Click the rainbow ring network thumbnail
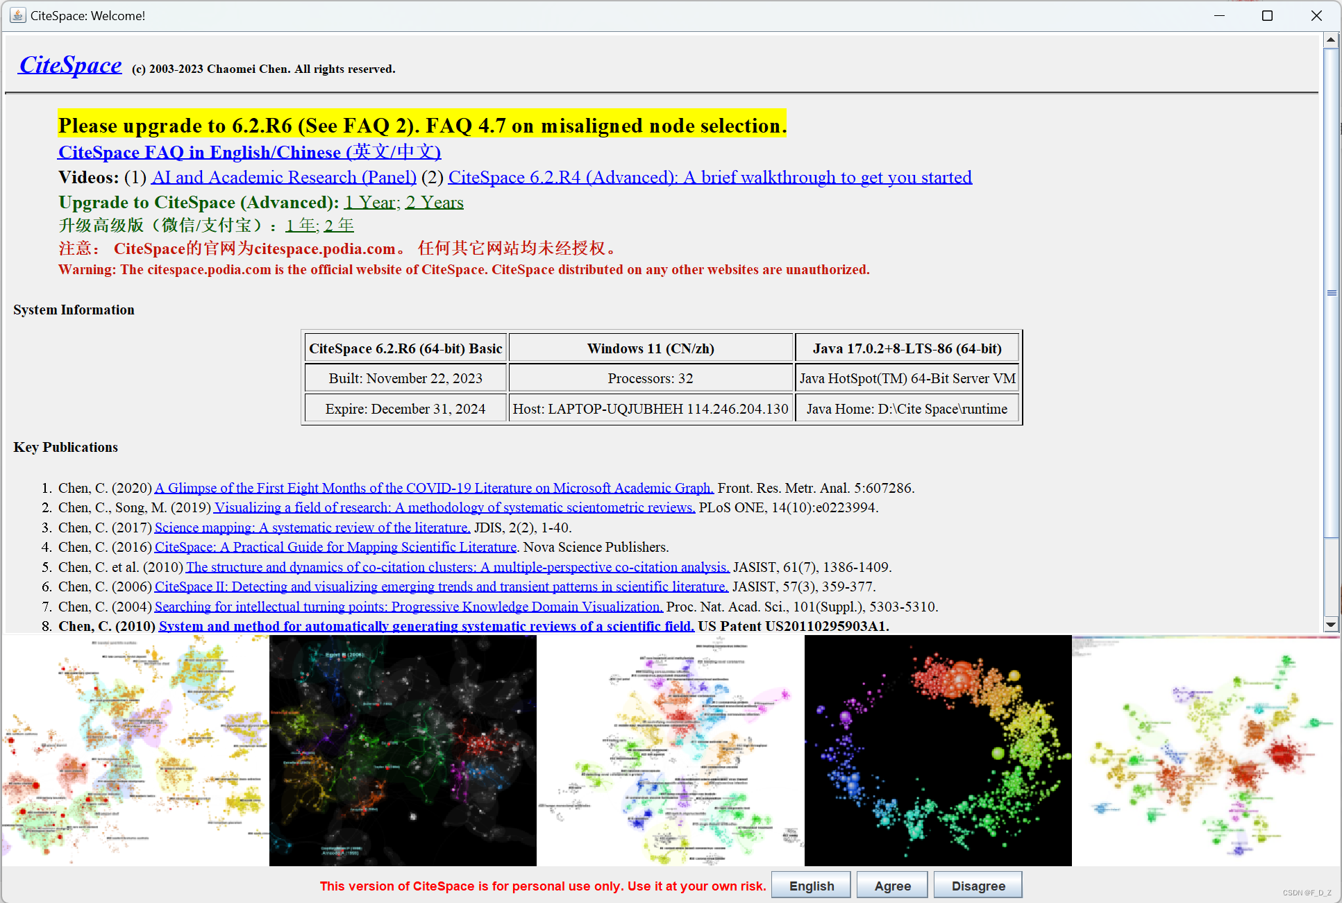 pos(938,750)
